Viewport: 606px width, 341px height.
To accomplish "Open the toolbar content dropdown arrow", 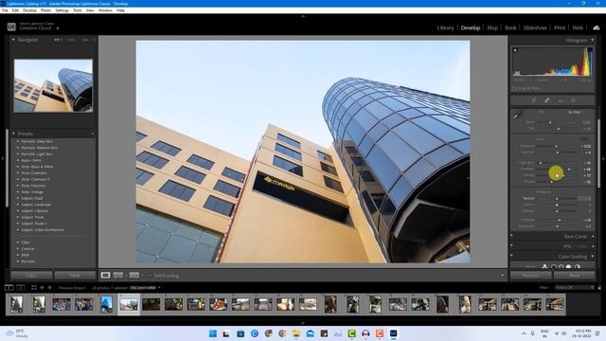I will pyautogui.click(x=502, y=276).
